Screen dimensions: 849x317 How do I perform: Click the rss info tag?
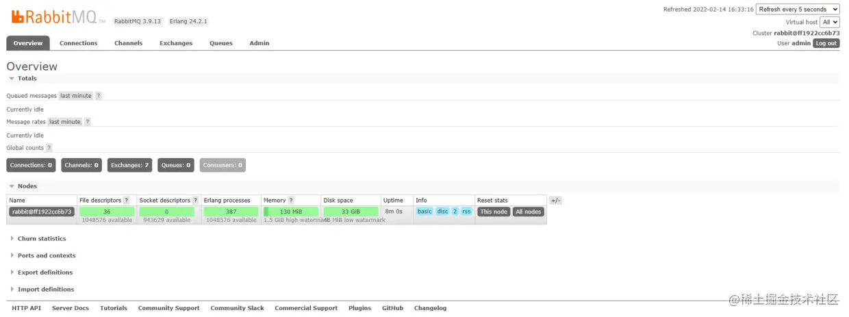(466, 212)
